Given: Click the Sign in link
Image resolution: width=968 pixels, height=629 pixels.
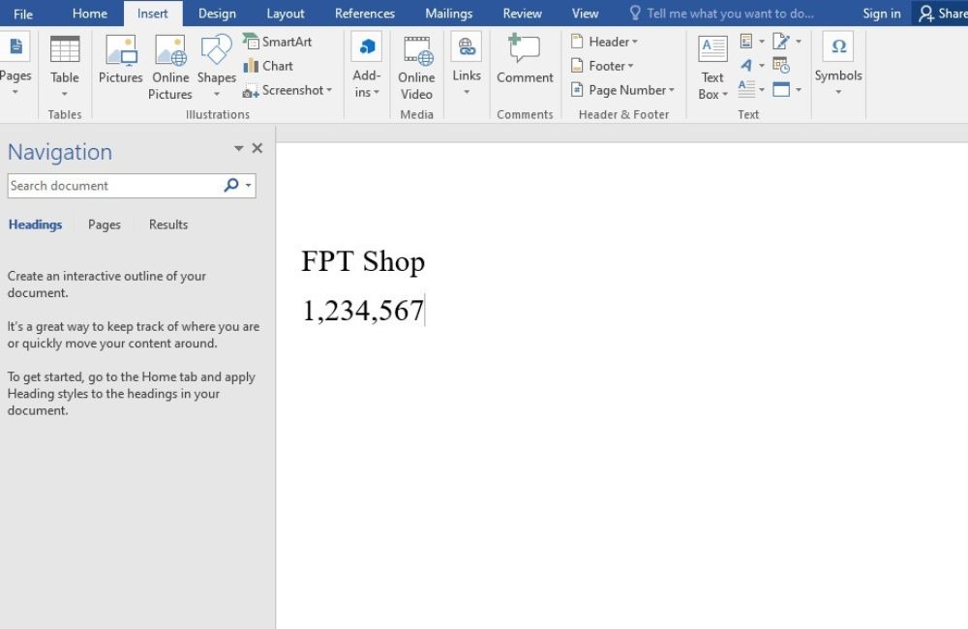Looking at the screenshot, I should 881,14.
